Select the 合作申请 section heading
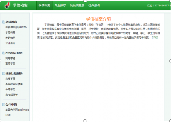Viewport: 171px width, 122px height. (11, 104)
